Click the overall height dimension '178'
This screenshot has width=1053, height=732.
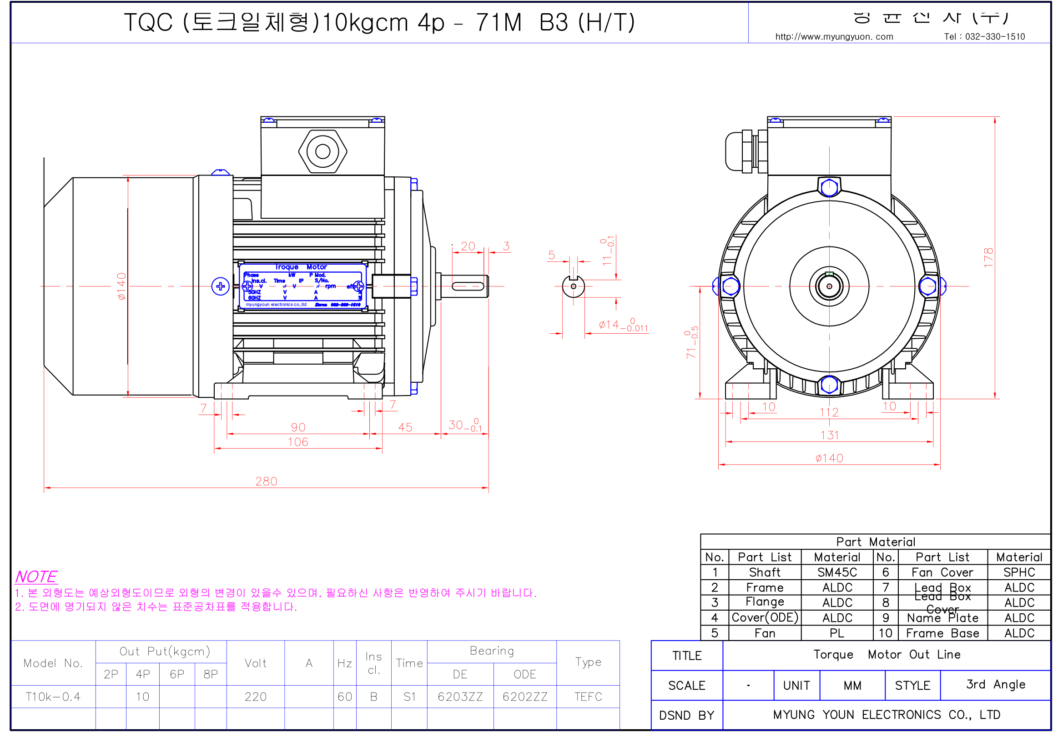pos(988,258)
